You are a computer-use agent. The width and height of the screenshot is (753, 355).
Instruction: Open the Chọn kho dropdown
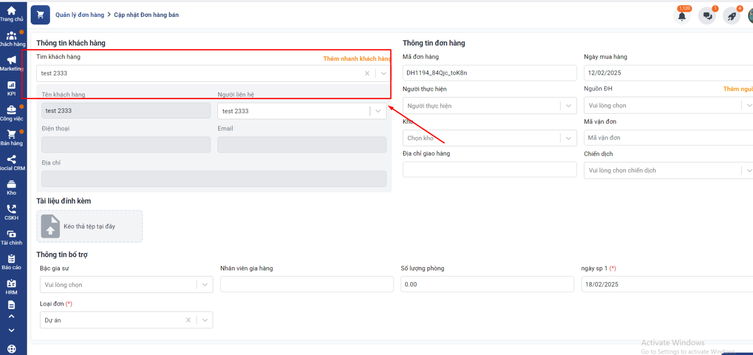568,138
